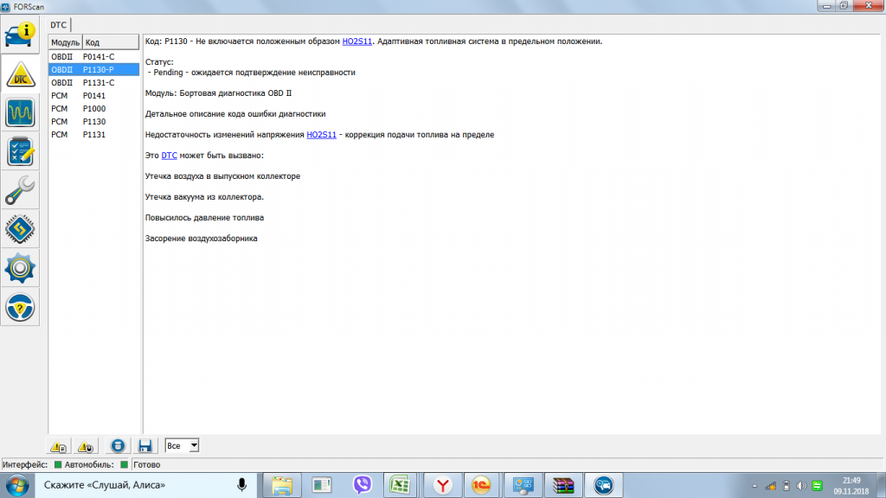Click the save log floppy disk icon
Viewport: 886px width, 498px height.
(145, 446)
